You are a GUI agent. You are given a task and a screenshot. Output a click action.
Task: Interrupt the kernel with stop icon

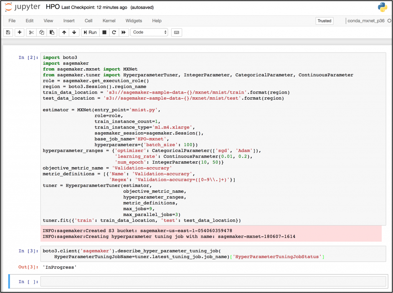click(104, 32)
